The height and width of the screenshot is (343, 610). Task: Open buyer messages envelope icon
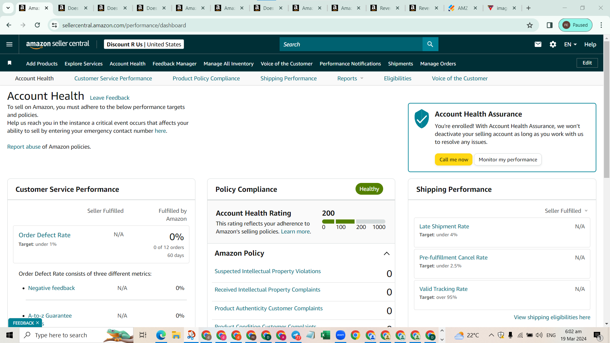click(538, 44)
